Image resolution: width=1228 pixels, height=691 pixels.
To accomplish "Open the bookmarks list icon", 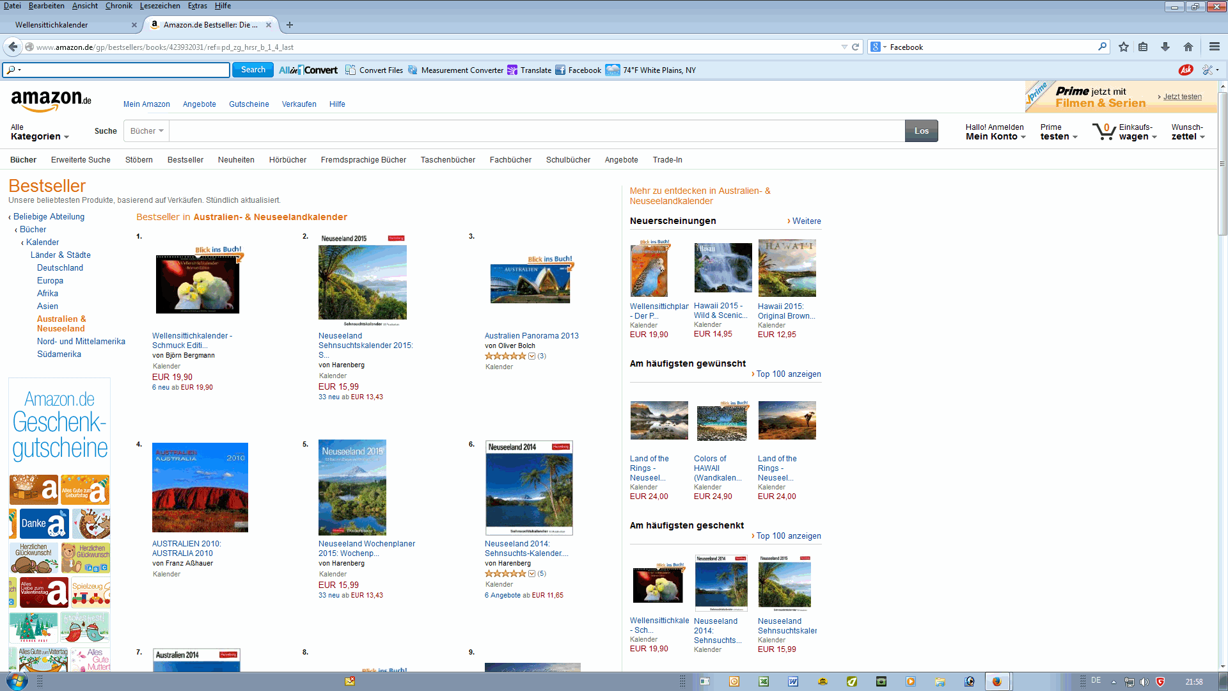I will tap(1143, 47).
